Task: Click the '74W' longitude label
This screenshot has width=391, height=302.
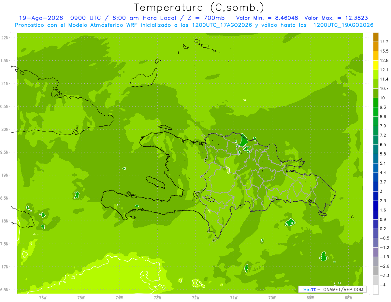Action: pos(119,297)
